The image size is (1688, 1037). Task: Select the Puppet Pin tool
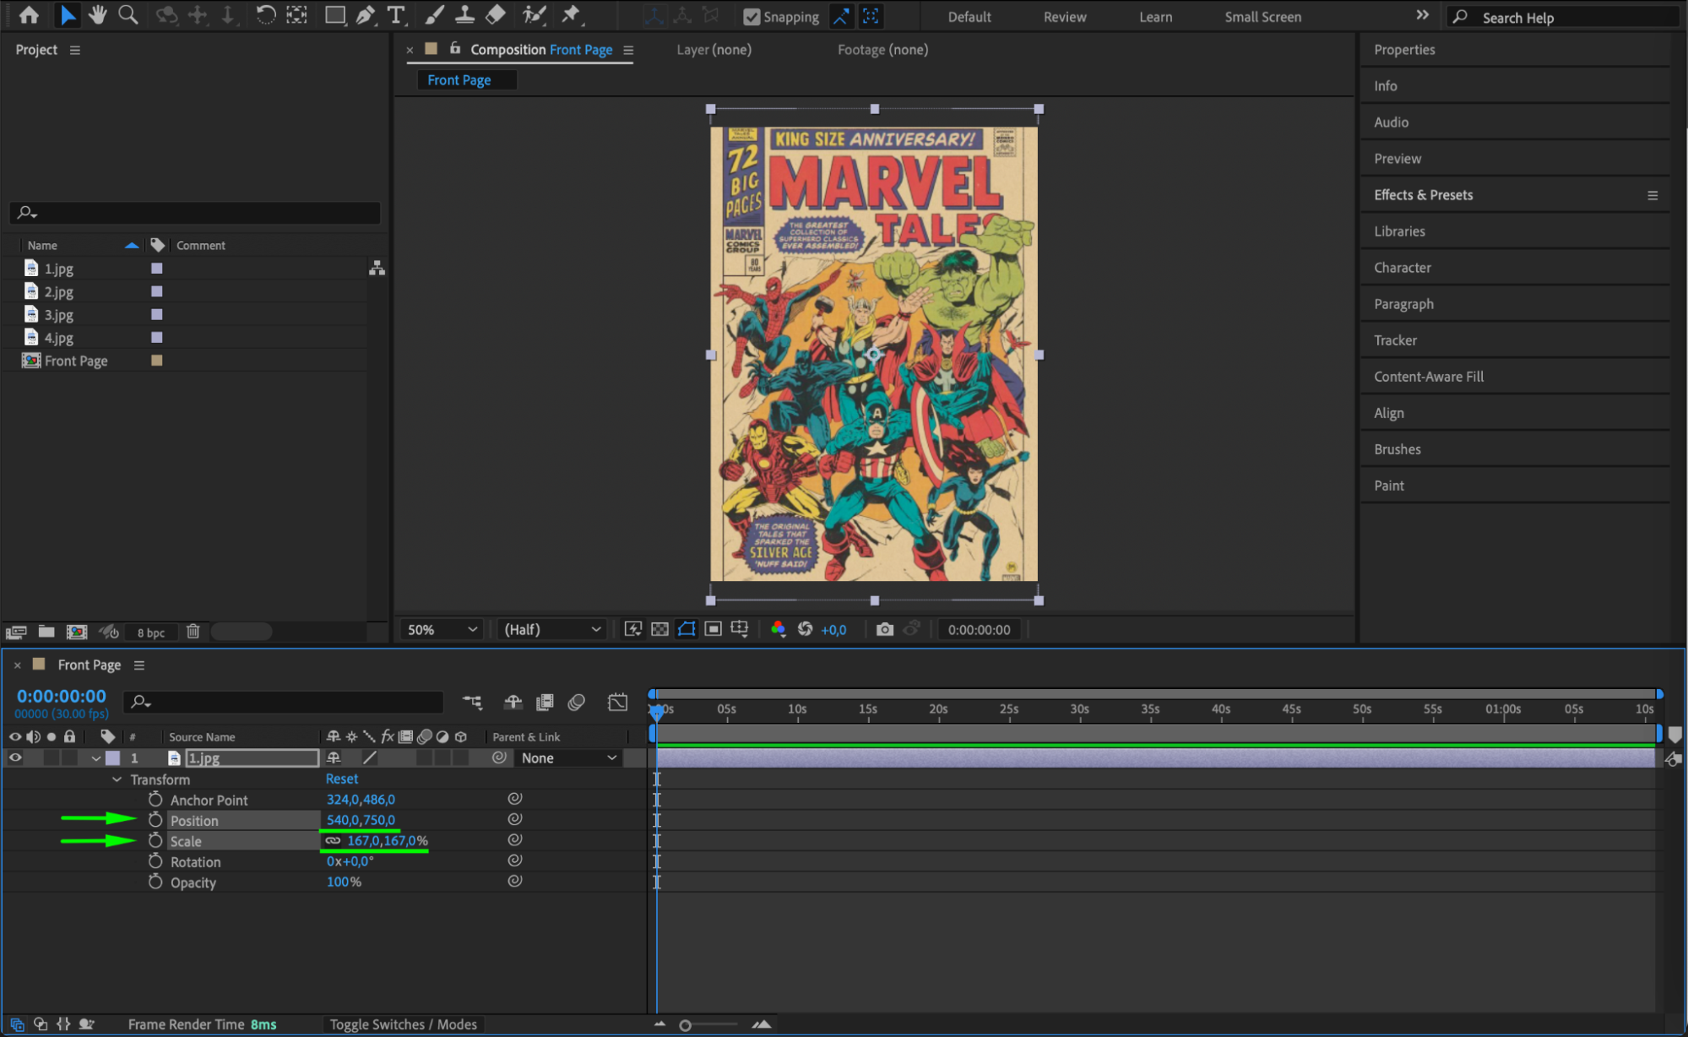(572, 14)
